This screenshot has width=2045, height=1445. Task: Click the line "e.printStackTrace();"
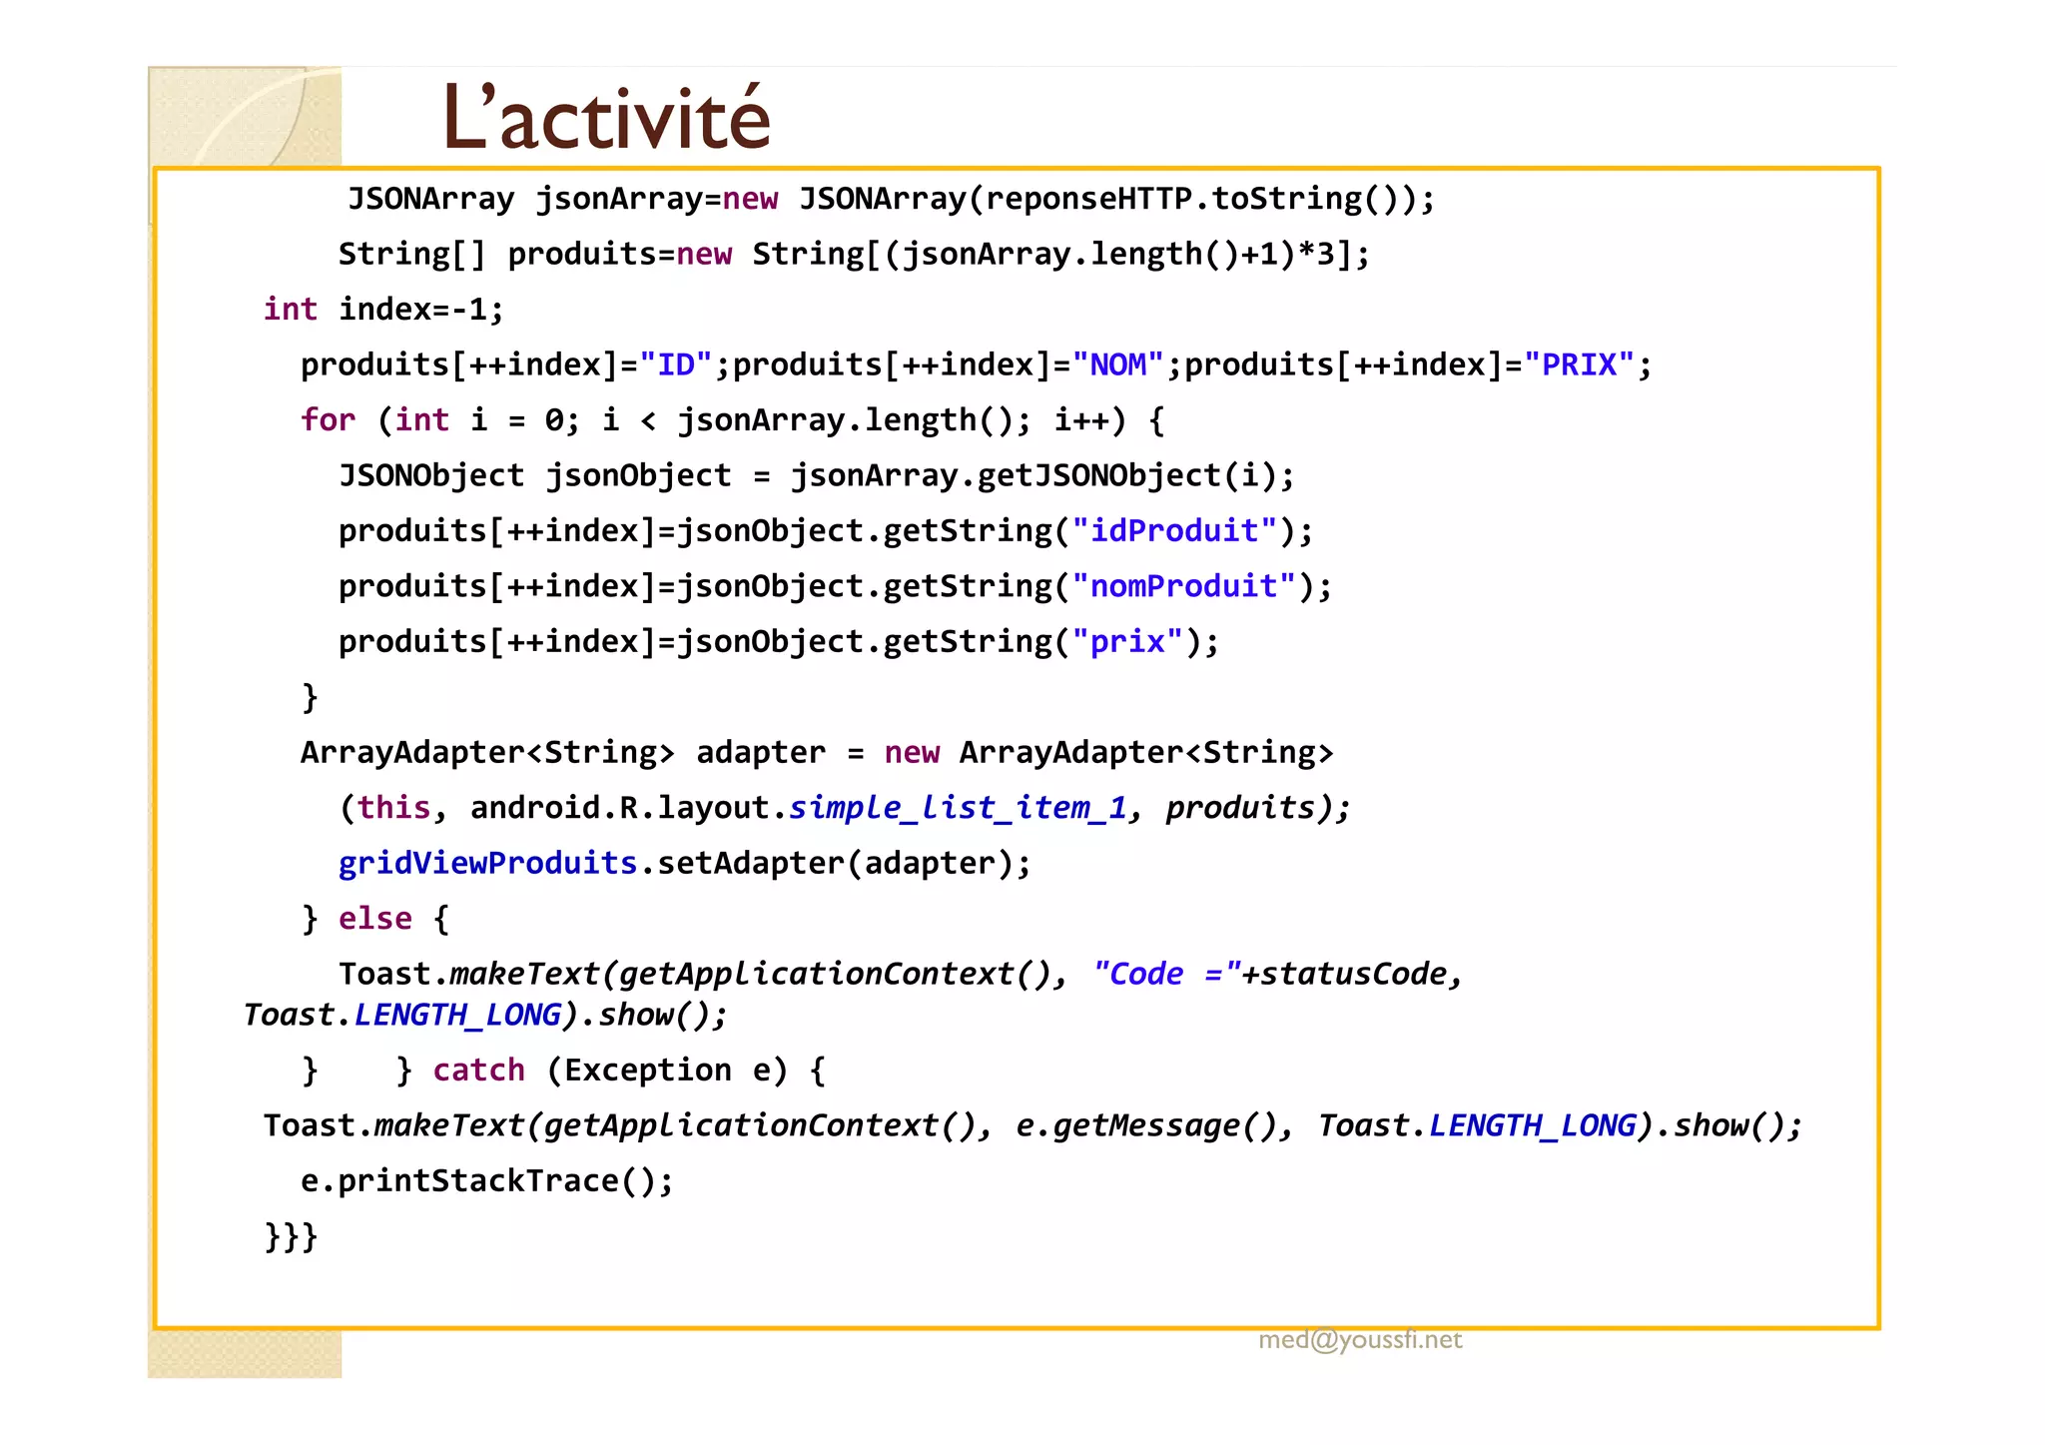pyautogui.click(x=487, y=1181)
